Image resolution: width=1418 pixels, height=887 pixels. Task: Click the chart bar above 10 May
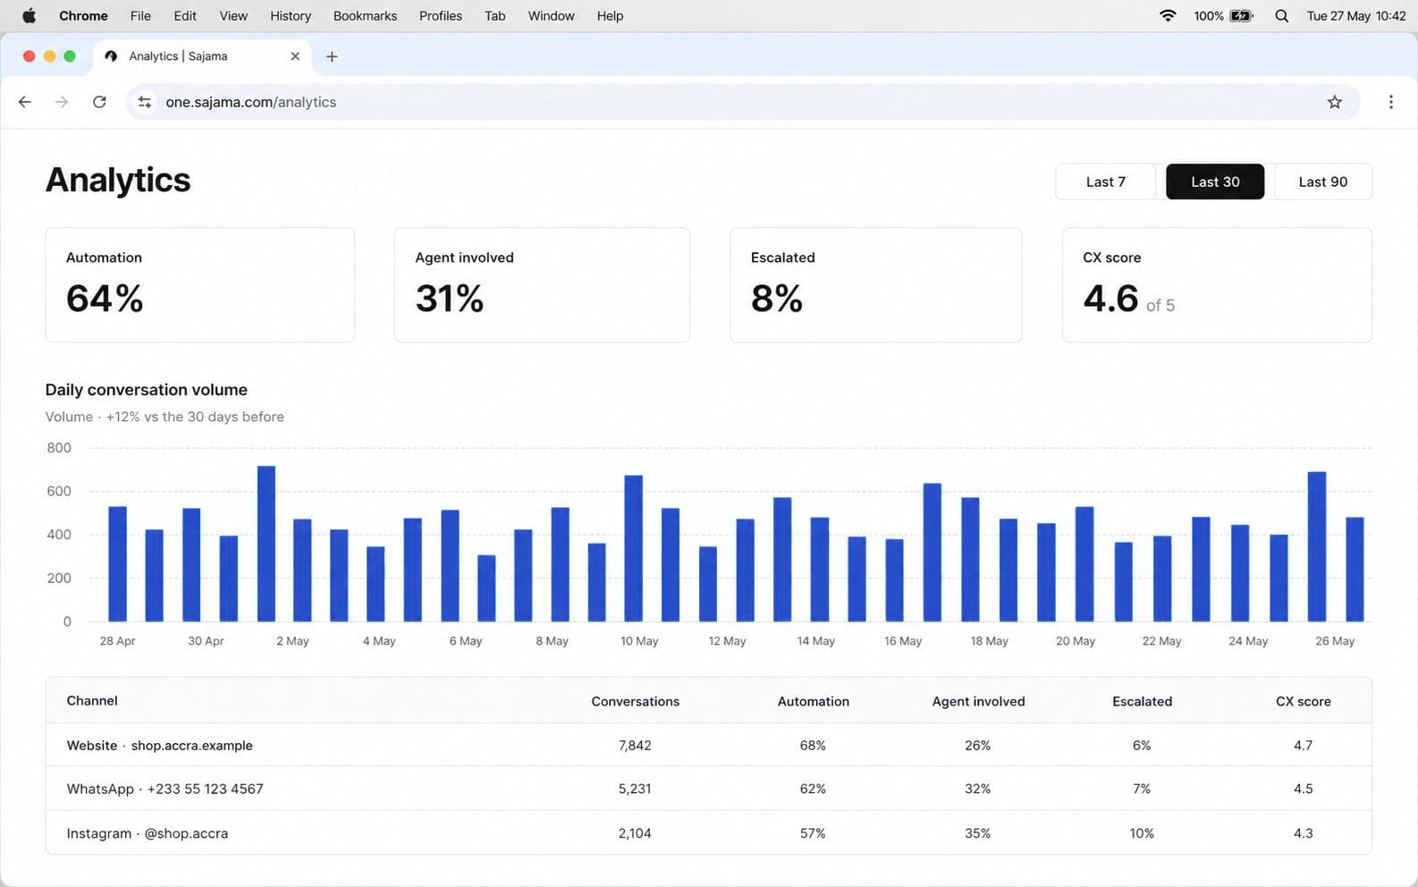click(633, 548)
